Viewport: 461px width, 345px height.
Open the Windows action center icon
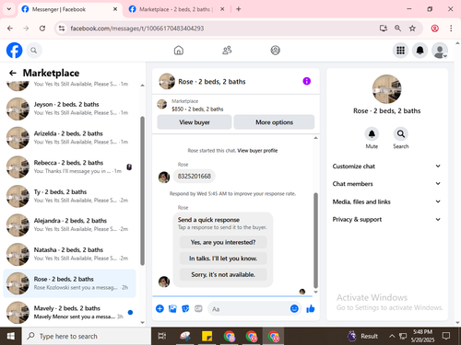(x=445, y=336)
